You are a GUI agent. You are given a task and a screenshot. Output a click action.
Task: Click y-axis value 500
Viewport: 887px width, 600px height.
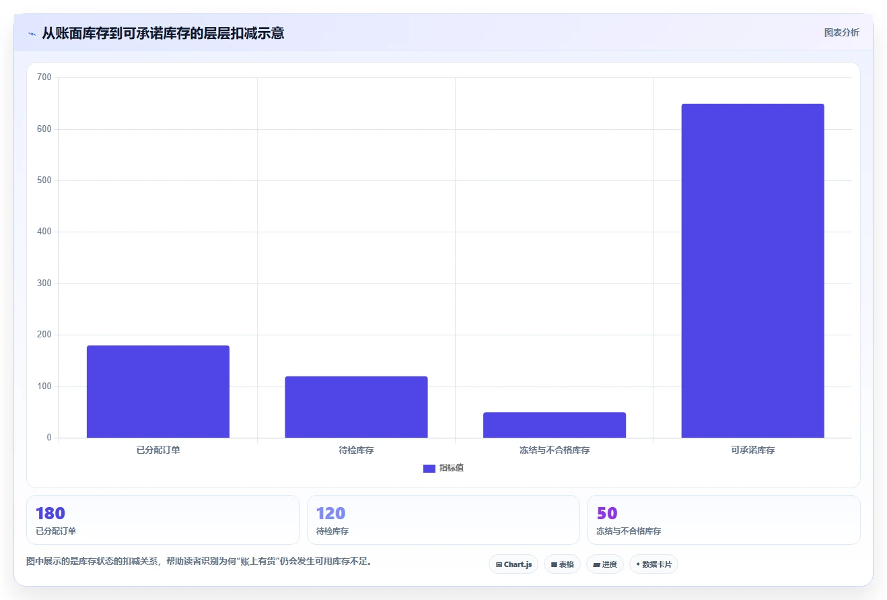pyautogui.click(x=44, y=180)
